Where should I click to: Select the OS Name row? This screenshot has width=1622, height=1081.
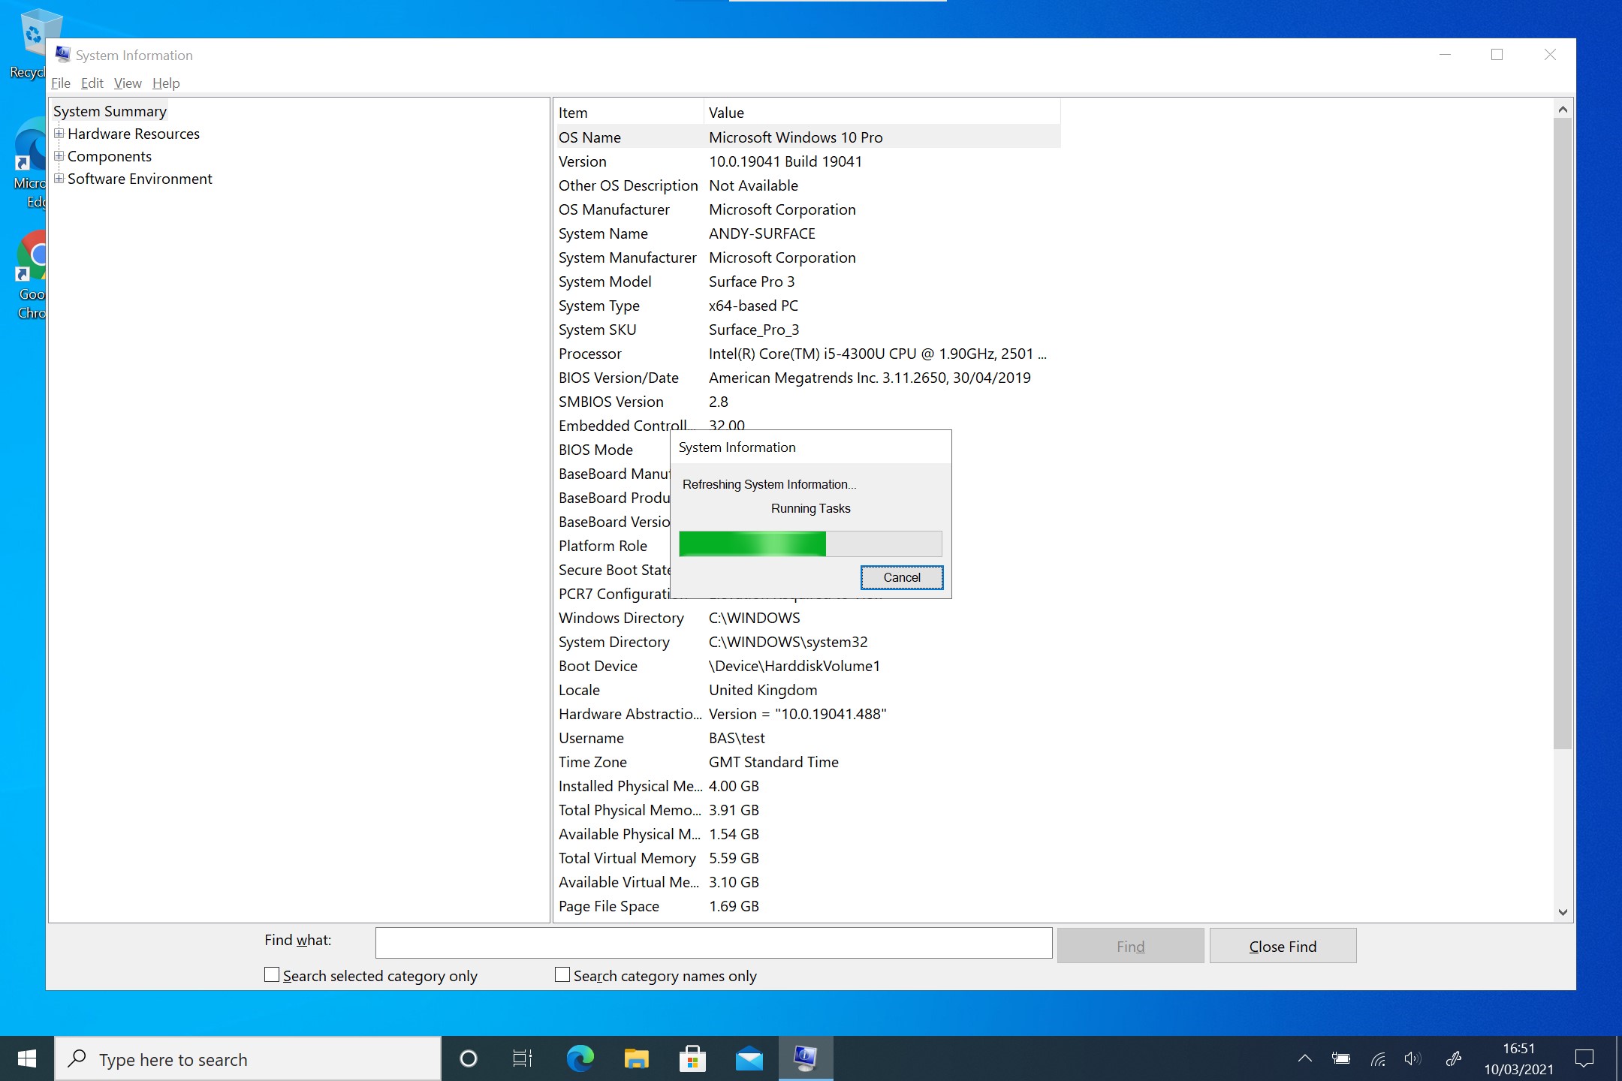click(808, 137)
